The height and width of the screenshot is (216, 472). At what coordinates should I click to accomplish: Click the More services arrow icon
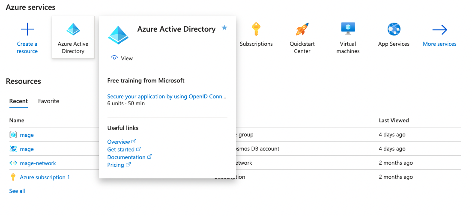coord(439,30)
